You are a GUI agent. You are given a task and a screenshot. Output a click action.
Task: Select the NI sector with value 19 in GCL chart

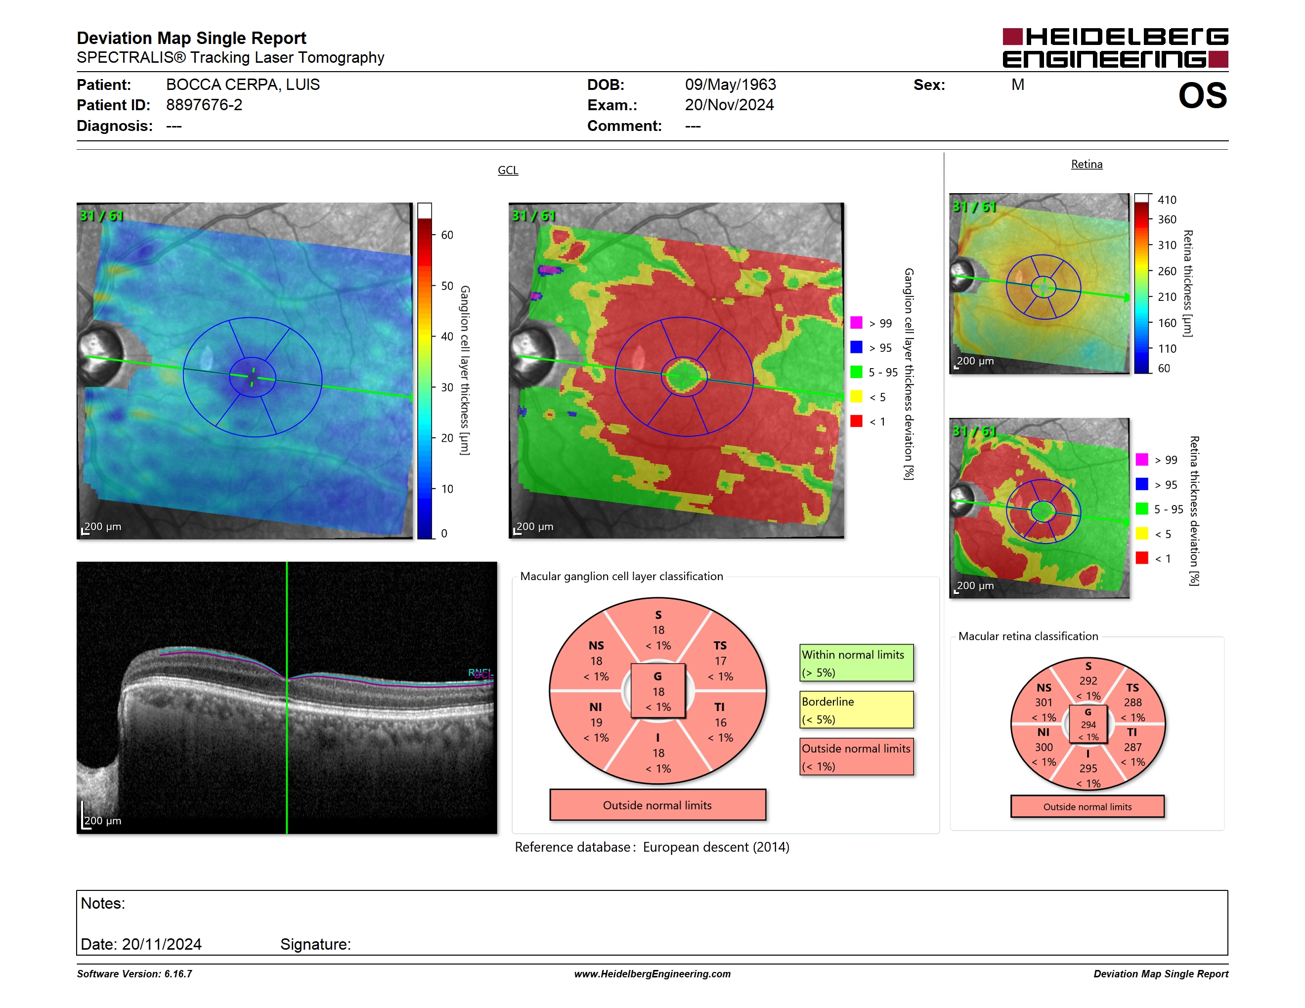tap(596, 722)
